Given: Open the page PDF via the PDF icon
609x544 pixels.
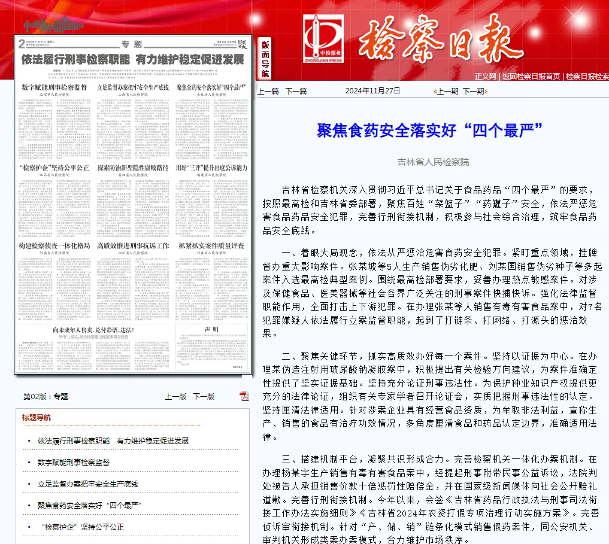Looking at the screenshot, I should click(x=244, y=396).
